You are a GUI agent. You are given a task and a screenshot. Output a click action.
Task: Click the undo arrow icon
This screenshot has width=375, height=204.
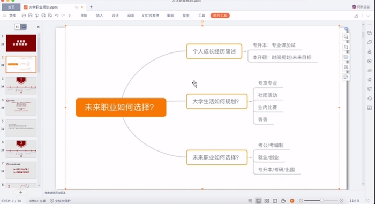point(57,16)
